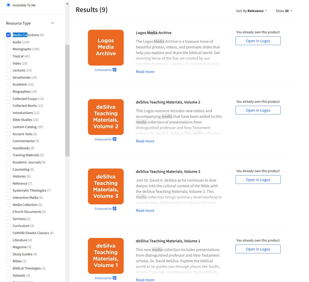This screenshot has width=309, height=282.
Task: Select the Available To Me radio button
Action: [8, 5]
